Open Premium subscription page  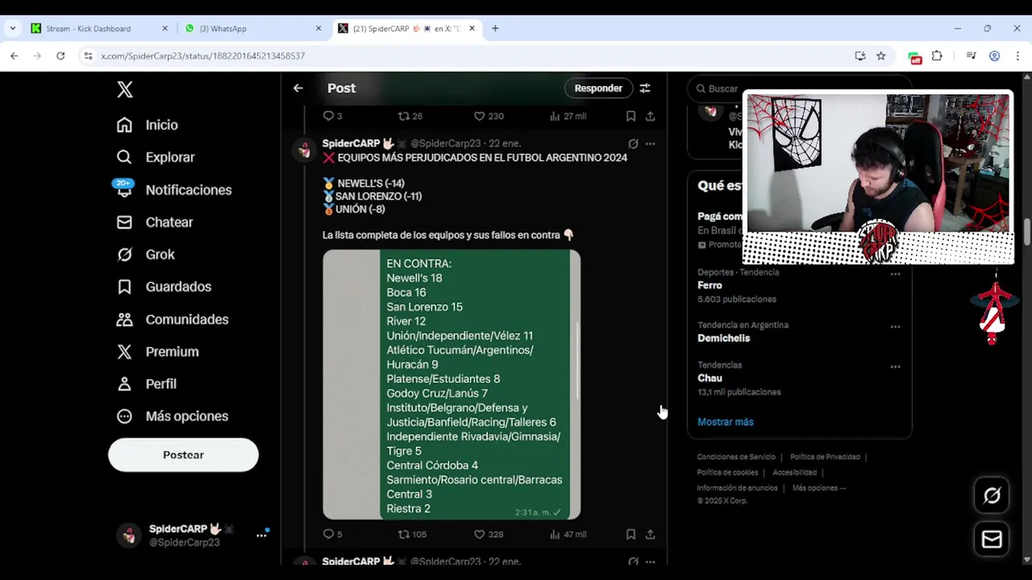click(157, 351)
